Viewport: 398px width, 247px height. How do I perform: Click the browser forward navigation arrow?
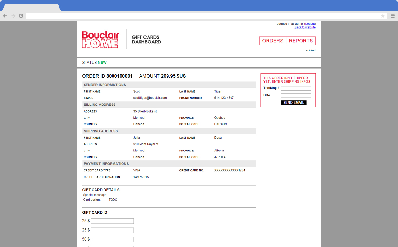pyautogui.click(x=13, y=15)
